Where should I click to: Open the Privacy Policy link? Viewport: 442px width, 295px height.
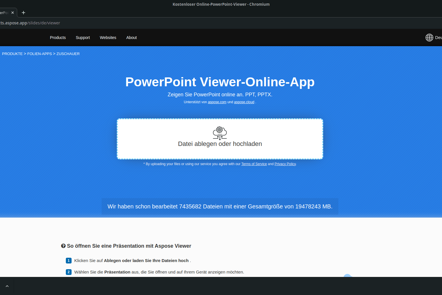pos(285,164)
